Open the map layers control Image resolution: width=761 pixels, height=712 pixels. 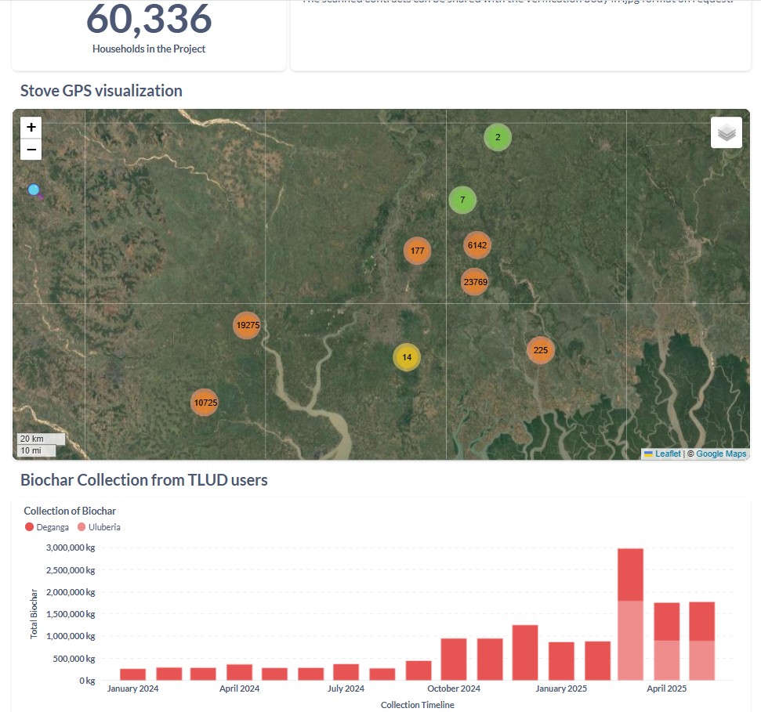point(727,132)
